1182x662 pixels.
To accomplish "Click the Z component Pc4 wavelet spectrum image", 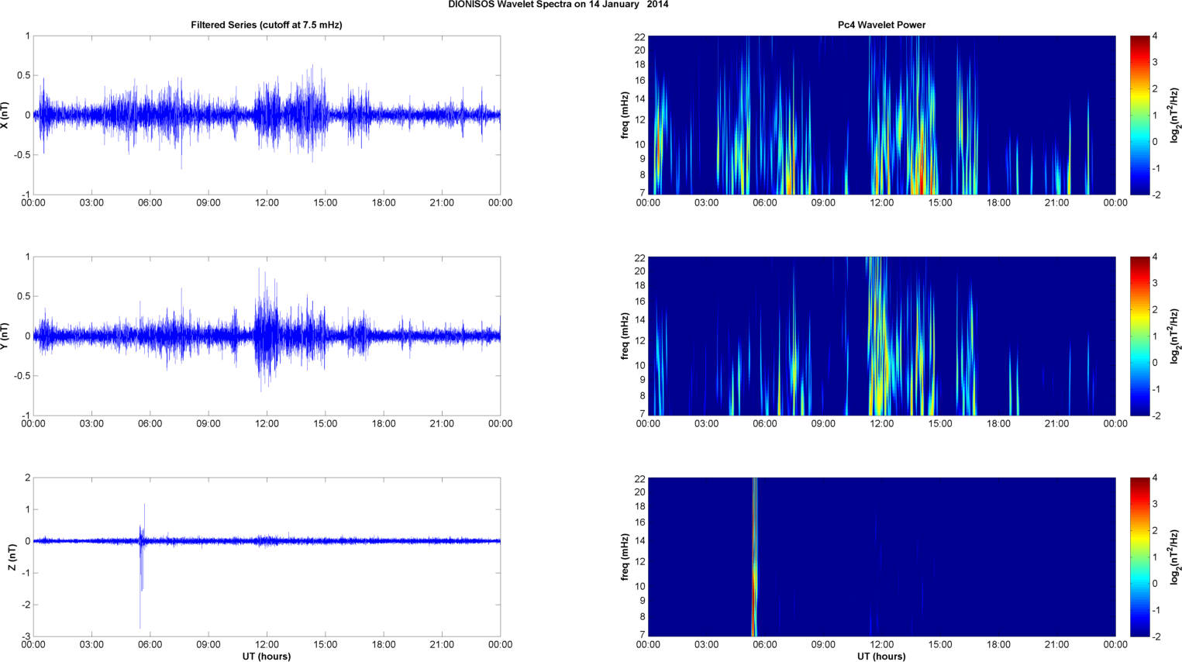I will click(881, 557).
